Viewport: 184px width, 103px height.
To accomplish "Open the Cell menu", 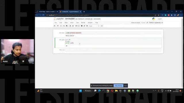I will [x=77, y=23].
